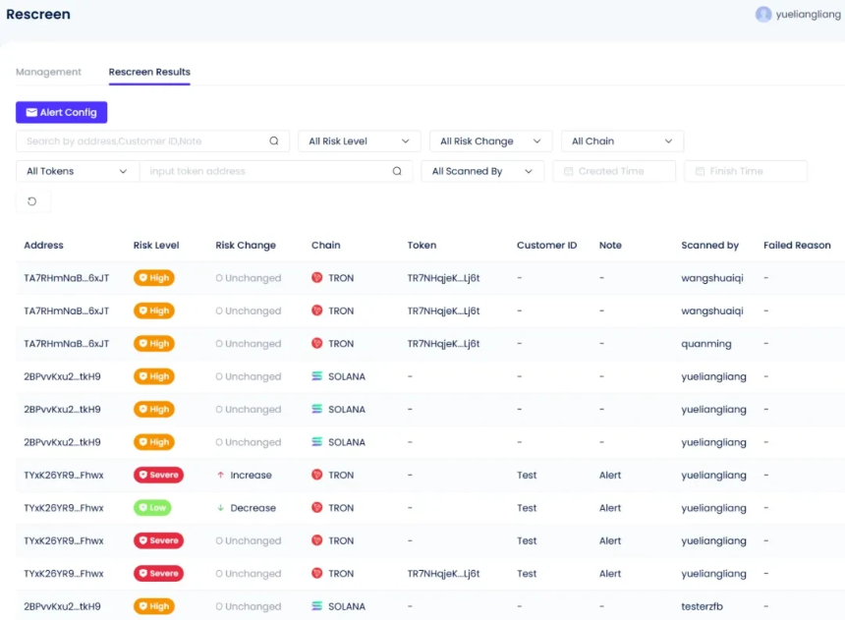The width and height of the screenshot is (845, 620).
Task: Click the user avatar icon beside yueliangliang
Action: (x=763, y=15)
